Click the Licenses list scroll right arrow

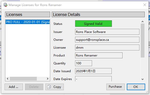click(48, 79)
